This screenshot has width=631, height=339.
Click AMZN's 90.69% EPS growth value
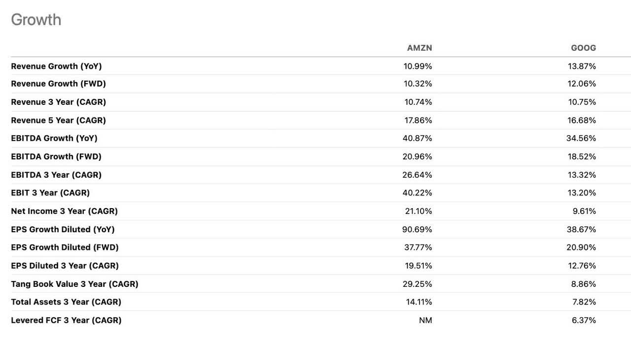tap(417, 229)
